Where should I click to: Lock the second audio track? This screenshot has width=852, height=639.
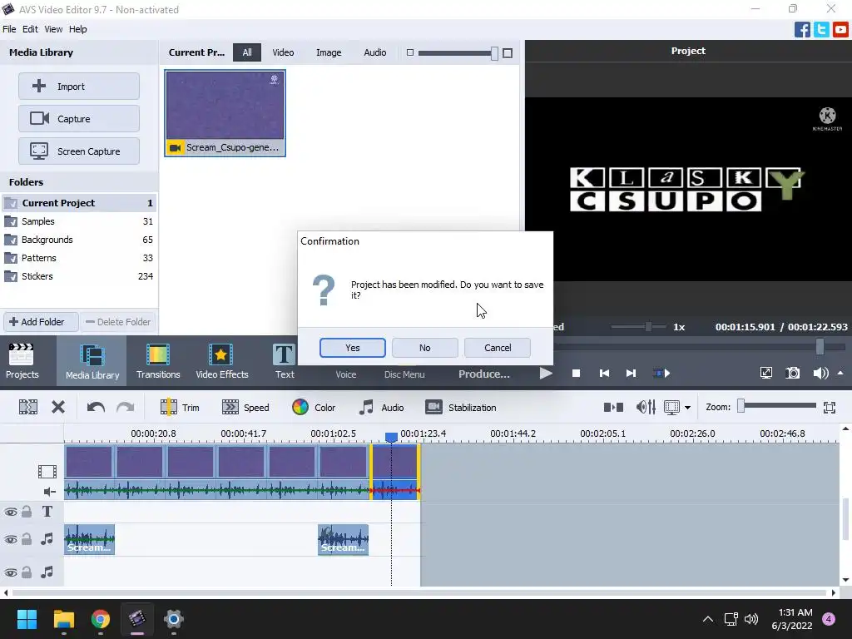27,572
